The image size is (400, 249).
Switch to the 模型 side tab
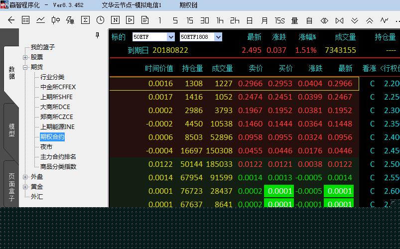(11, 130)
